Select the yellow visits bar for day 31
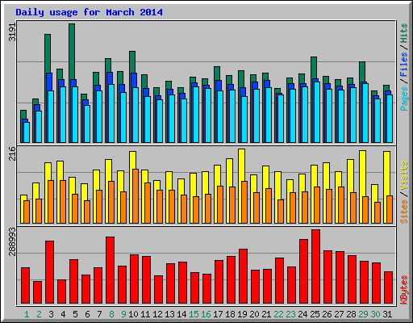Viewport: 413px width, 323px height. tap(387, 174)
